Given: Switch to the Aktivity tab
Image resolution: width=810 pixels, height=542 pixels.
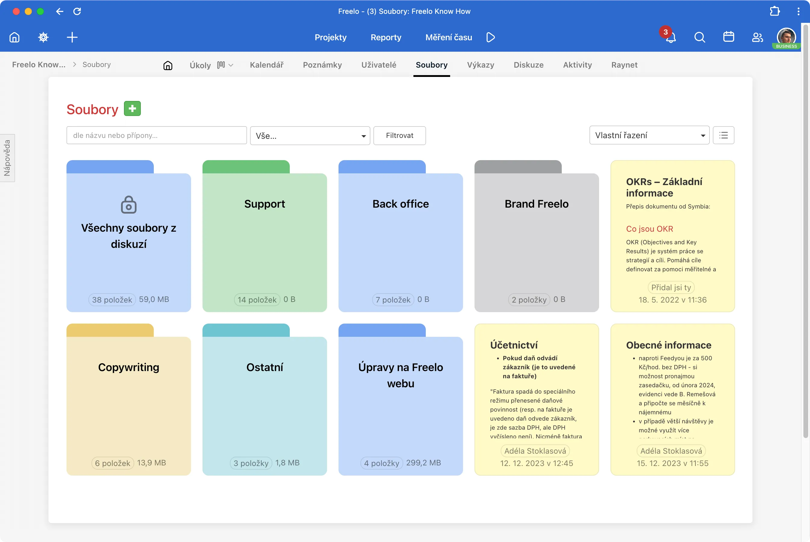Looking at the screenshot, I should (x=577, y=65).
